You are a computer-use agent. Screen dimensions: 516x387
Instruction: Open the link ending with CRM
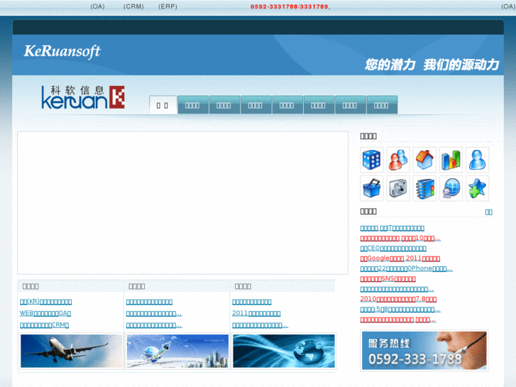point(45,325)
